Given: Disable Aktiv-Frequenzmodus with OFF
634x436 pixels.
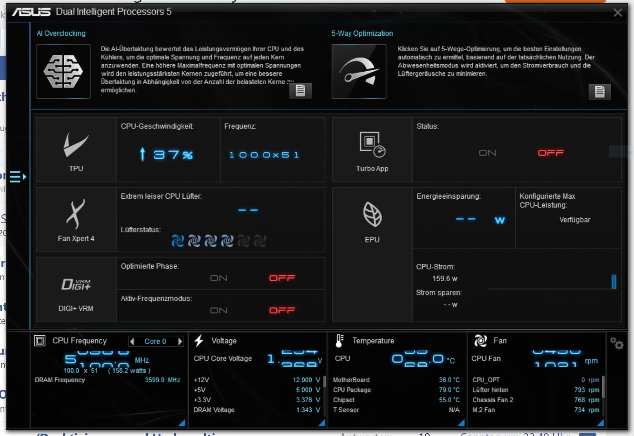Looking at the screenshot, I should (x=282, y=311).
